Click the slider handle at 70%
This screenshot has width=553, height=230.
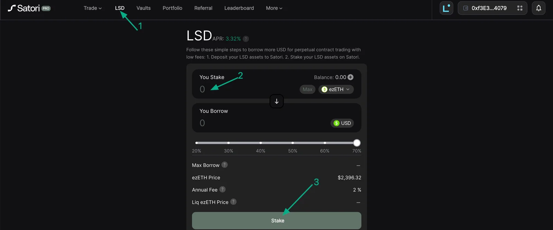357,143
